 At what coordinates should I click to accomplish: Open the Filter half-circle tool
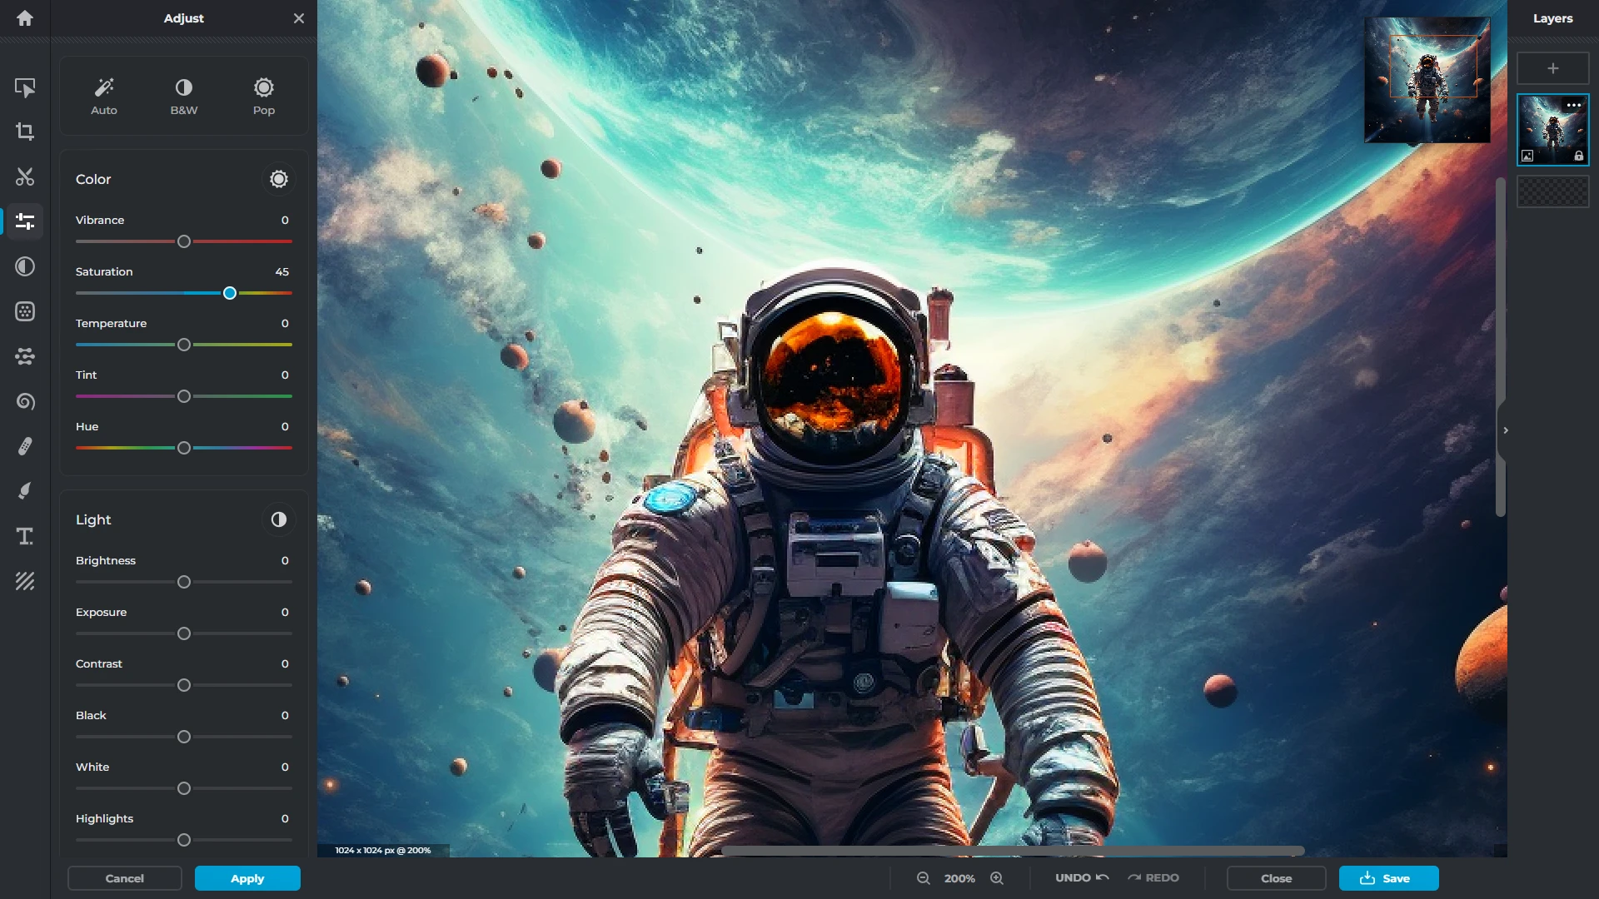pyautogui.click(x=25, y=266)
